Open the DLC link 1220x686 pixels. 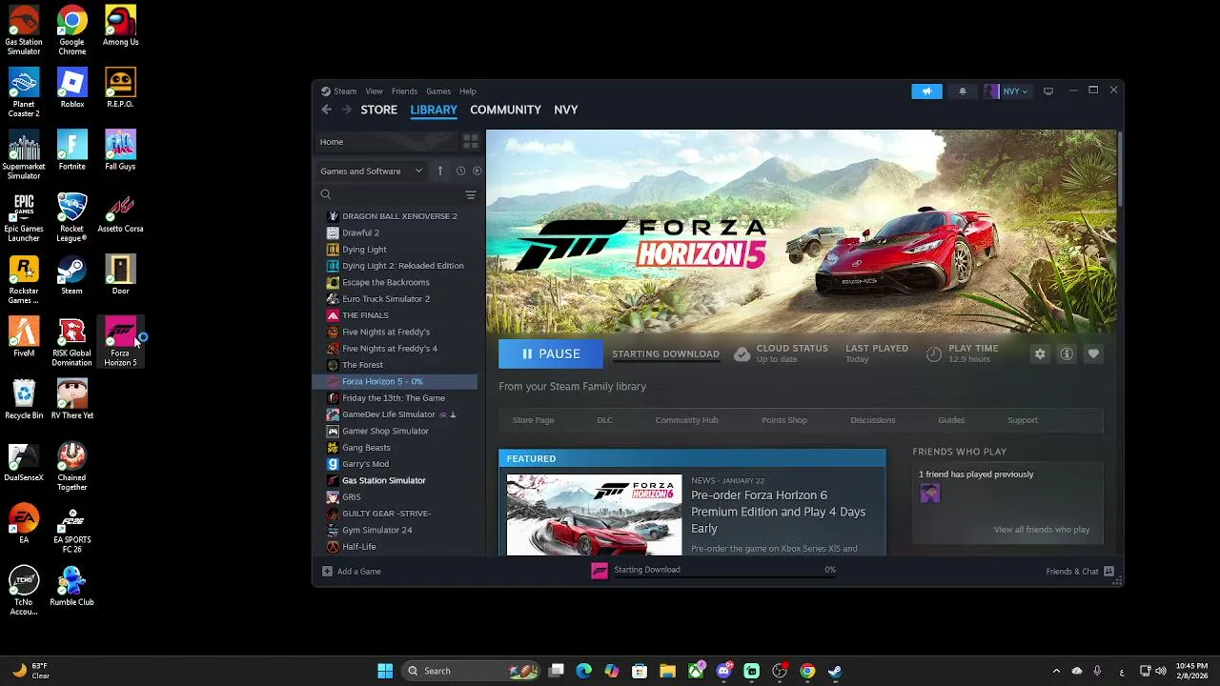(604, 420)
